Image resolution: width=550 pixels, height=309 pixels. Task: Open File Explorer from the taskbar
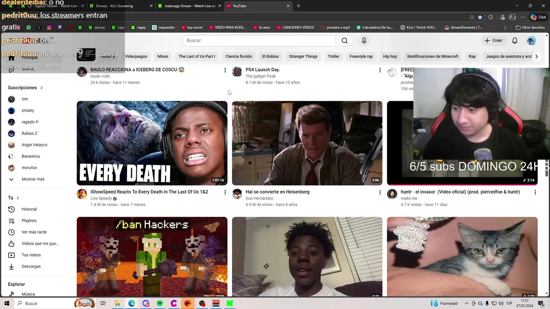pos(117,303)
